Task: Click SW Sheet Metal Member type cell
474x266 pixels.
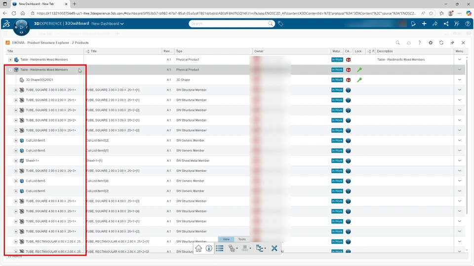Action: pyautogui.click(x=193, y=161)
